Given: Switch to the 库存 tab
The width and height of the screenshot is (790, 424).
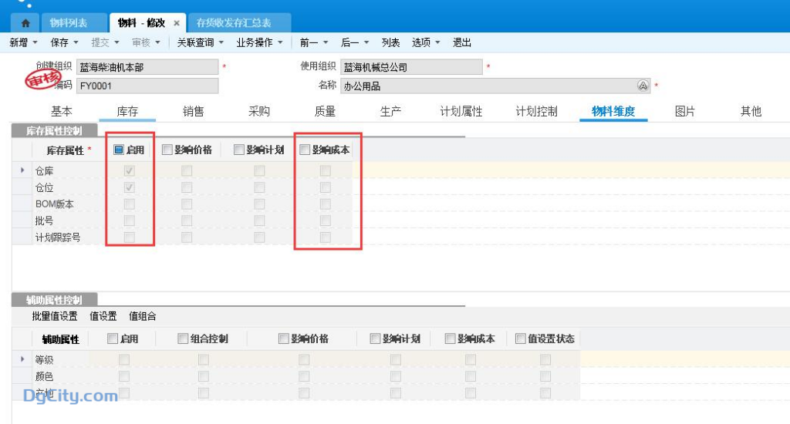Looking at the screenshot, I should [127, 111].
